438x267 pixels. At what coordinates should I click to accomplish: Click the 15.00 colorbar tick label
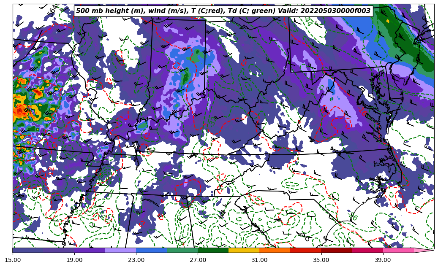coord(13,260)
